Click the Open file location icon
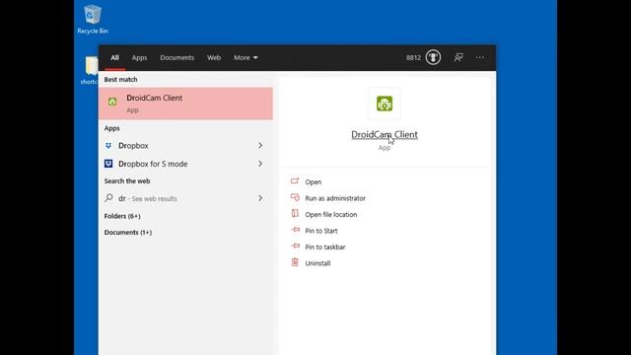Screen dimensions: 631x355 coord(295,213)
